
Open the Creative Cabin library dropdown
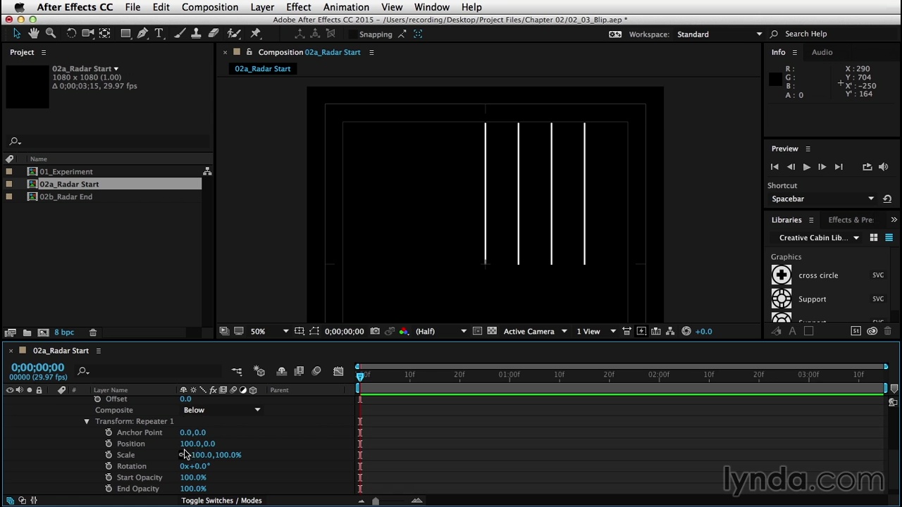[x=819, y=238]
